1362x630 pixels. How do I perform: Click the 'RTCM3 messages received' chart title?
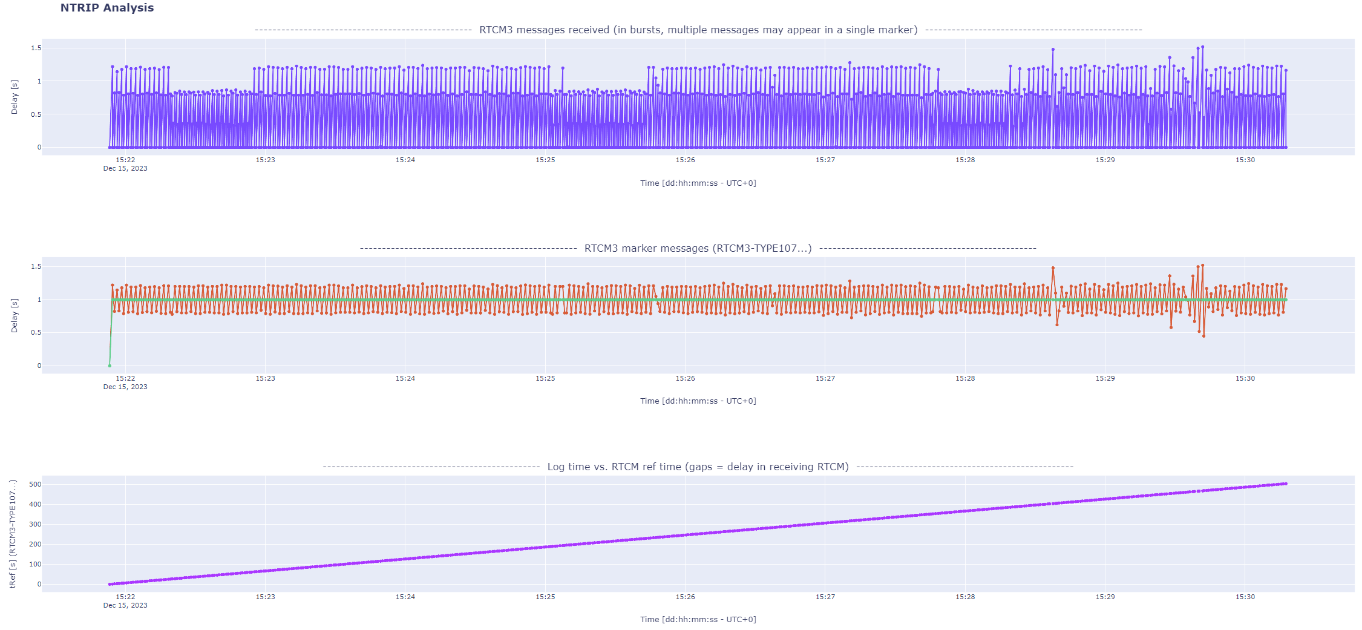pyautogui.click(x=698, y=30)
